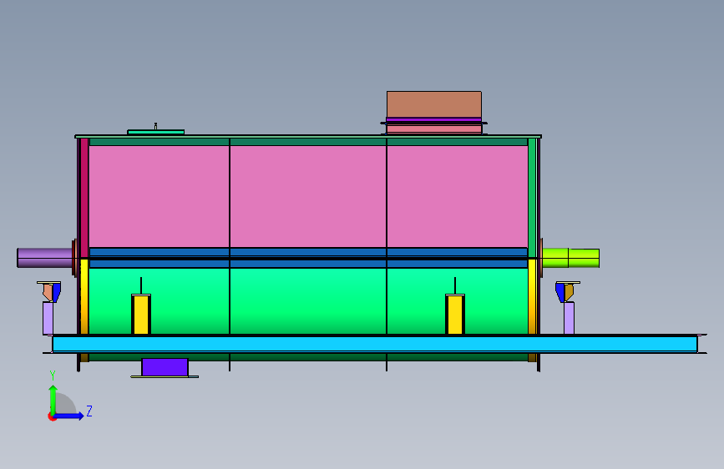The image size is (724, 469).
Task: Click the green Y axis arrow of the triad
Action: tap(53, 400)
